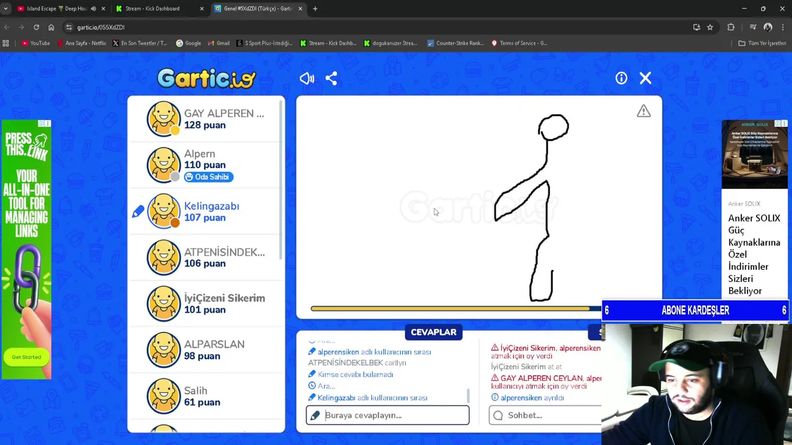This screenshot has height=445, width=792.
Task: Open Gmail bookmark
Action: [218, 43]
